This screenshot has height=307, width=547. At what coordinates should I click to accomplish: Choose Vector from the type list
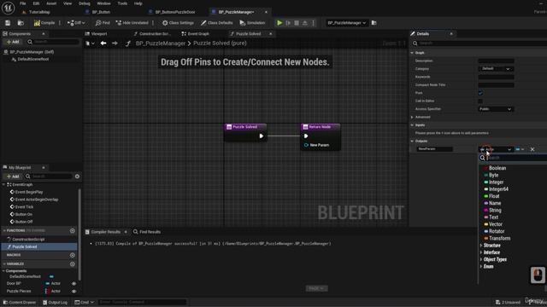pos(496,224)
